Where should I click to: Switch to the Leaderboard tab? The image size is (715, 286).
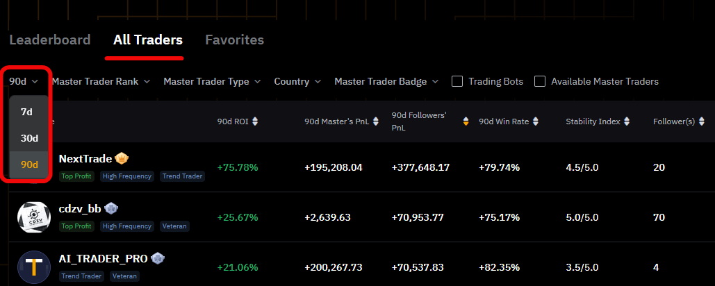pyautogui.click(x=49, y=40)
